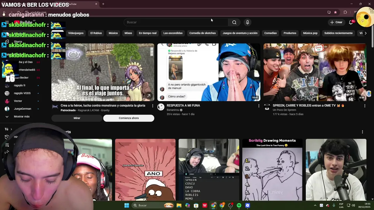
Task: Click the Mirar ad button
Action: point(77,118)
